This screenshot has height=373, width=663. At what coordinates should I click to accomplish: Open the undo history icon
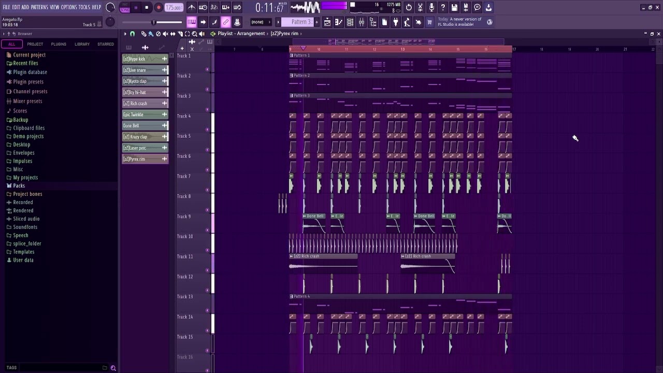[409, 7]
